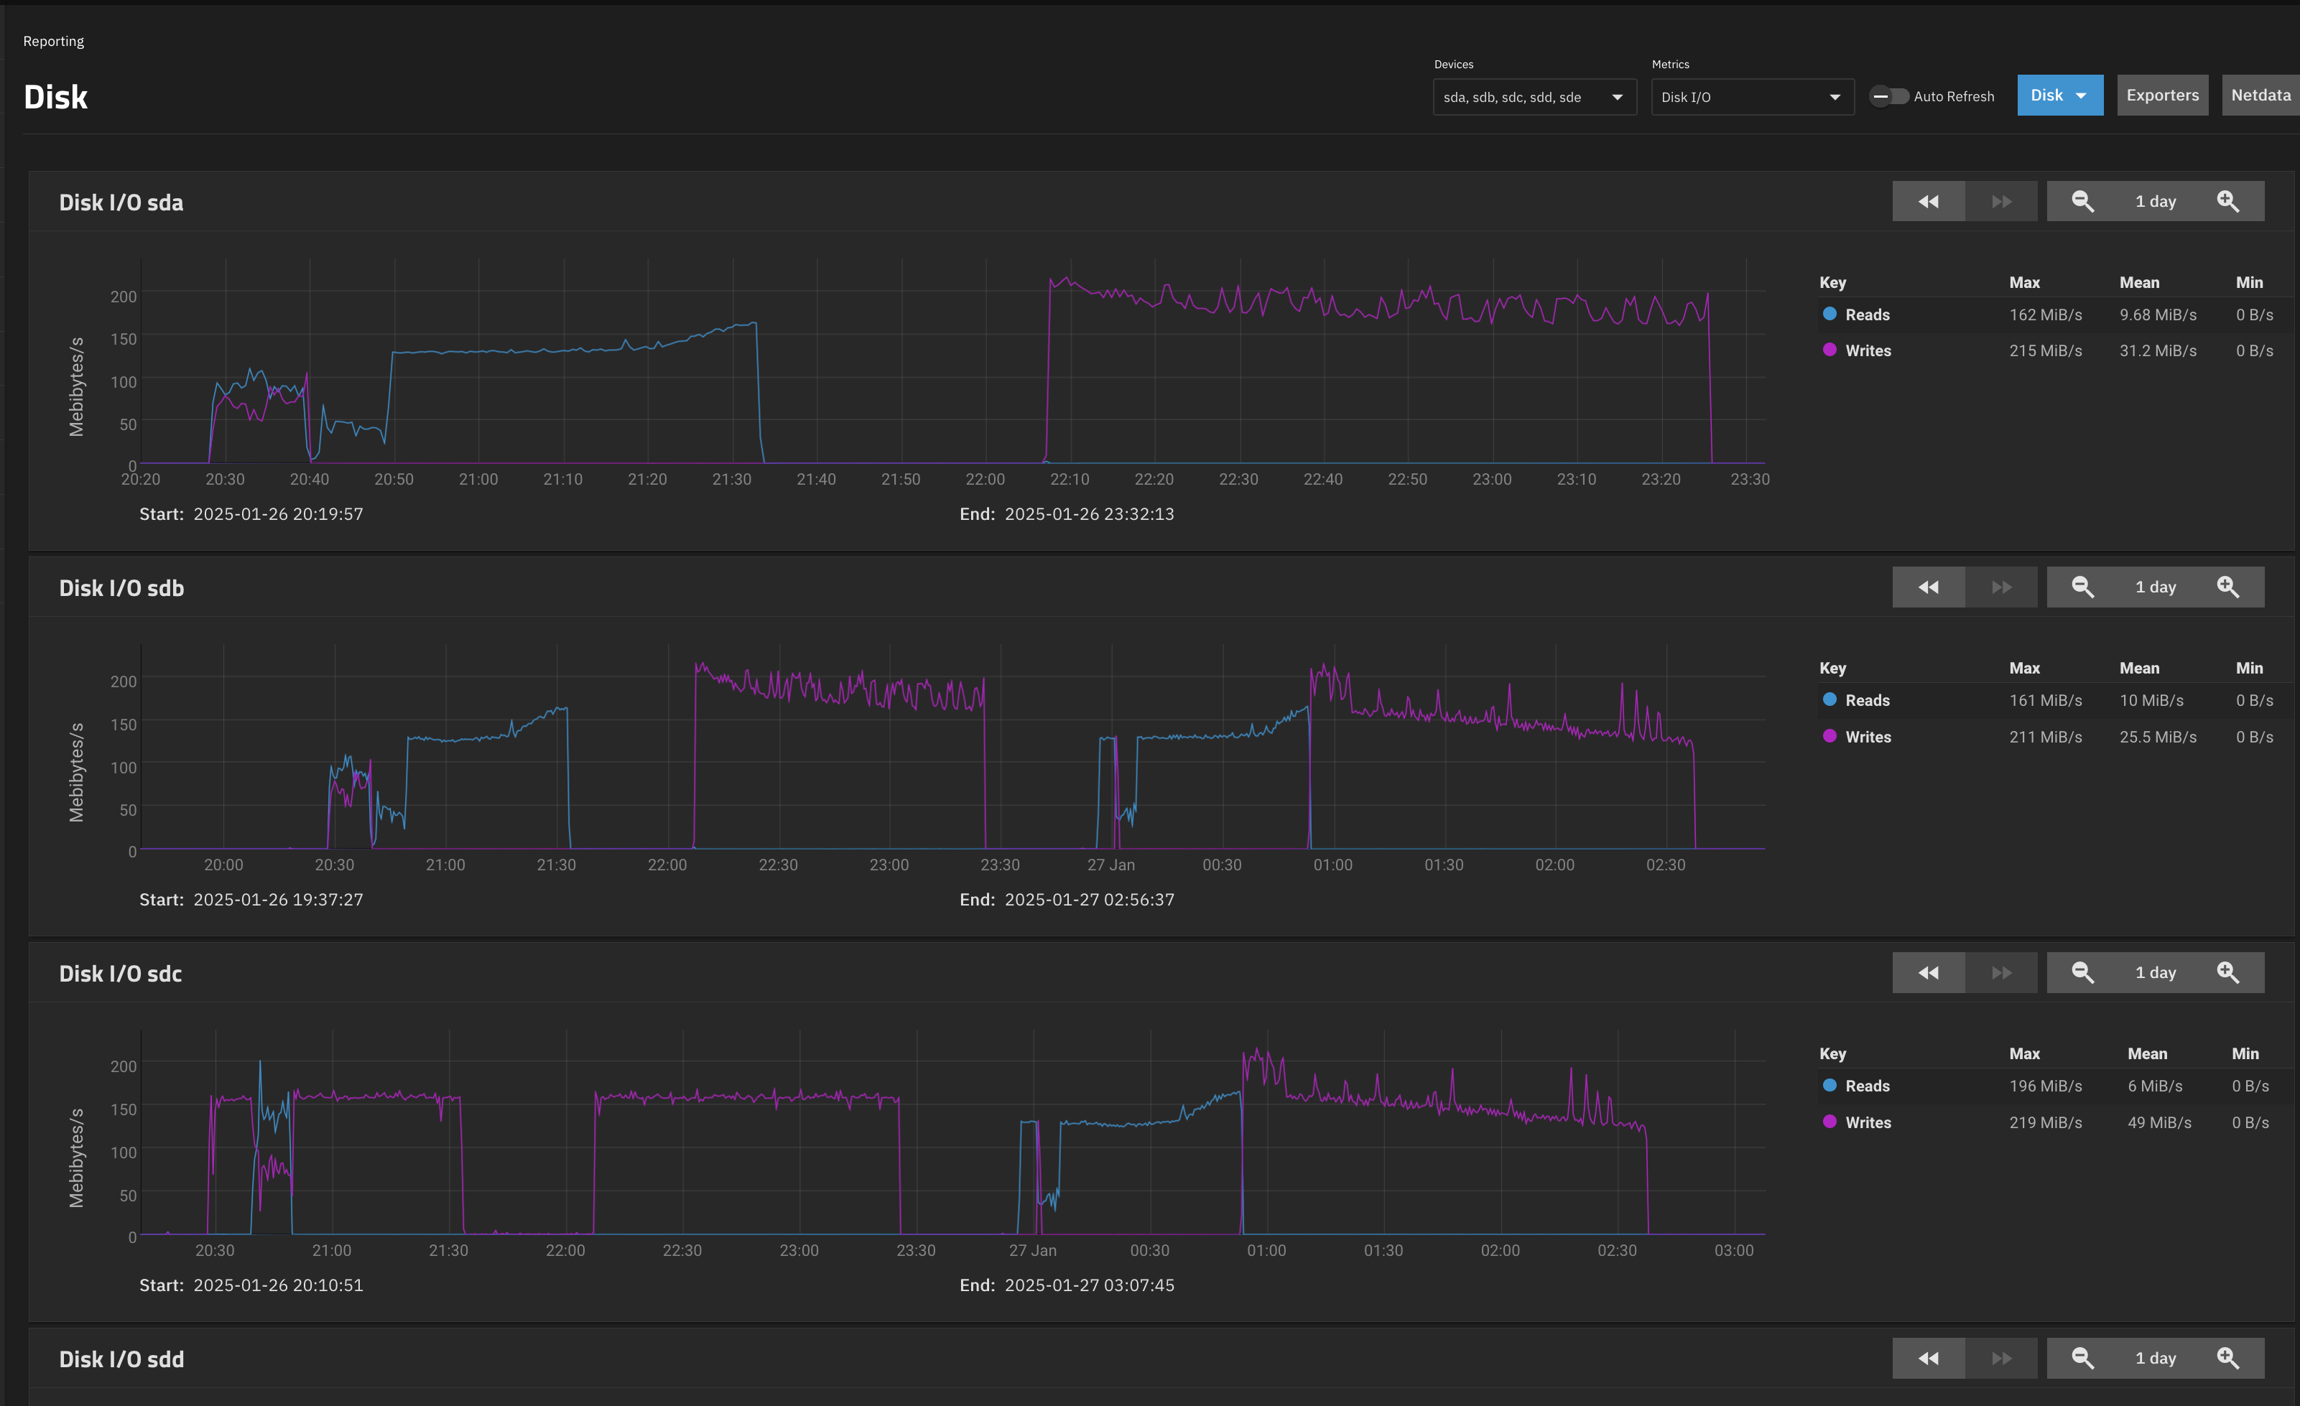The width and height of the screenshot is (2300, 1406).
Task: Step forward the Disk I/O sdb chart
Action: click(2001, 587)
